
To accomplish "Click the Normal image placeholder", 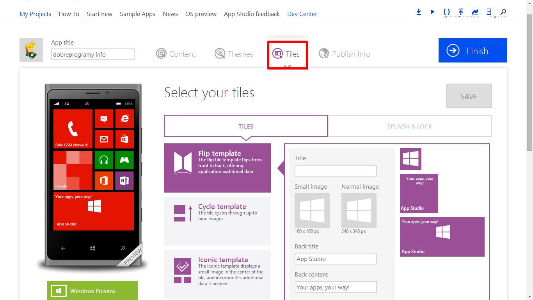I will pyautogui.click(x=359, y=211).
